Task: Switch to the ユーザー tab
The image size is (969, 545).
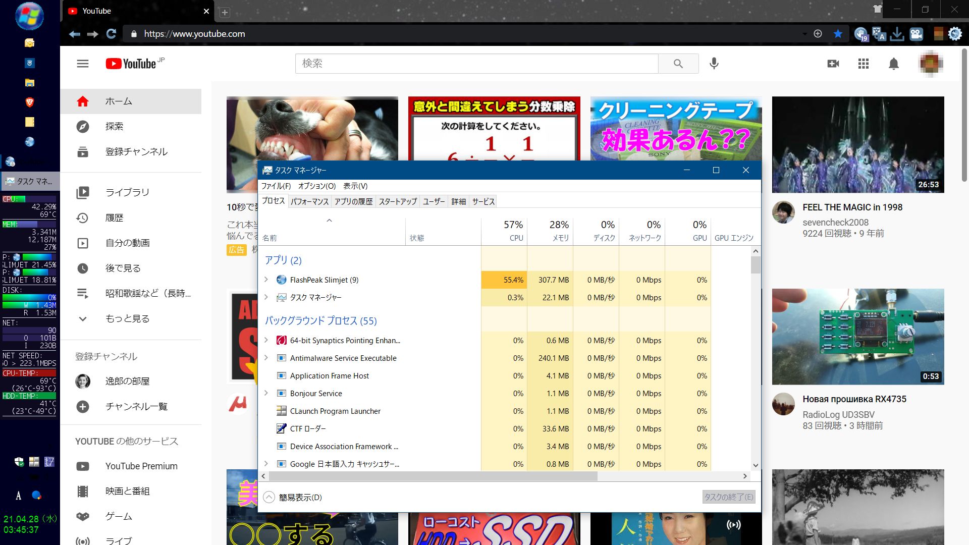Action: pyautogui.click(x=434, y=202)
